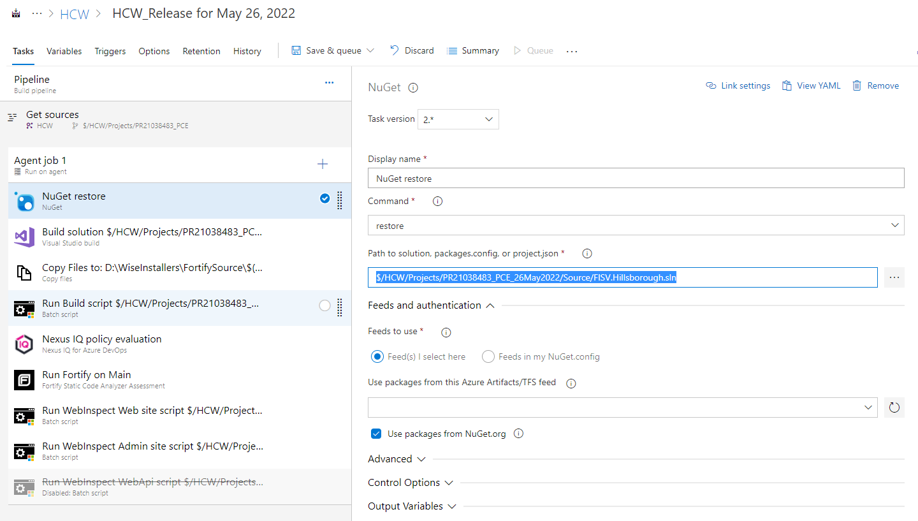Open Pipeline more options ellipsis
Viewport: 918px width, 521px height.
pyautogui.click(x=329, y=83)
